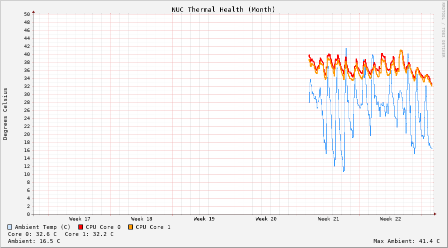Click the chart title NUC Thermal Health (Month)
This screenshot has width=448, height=248.
pos(223,9)
